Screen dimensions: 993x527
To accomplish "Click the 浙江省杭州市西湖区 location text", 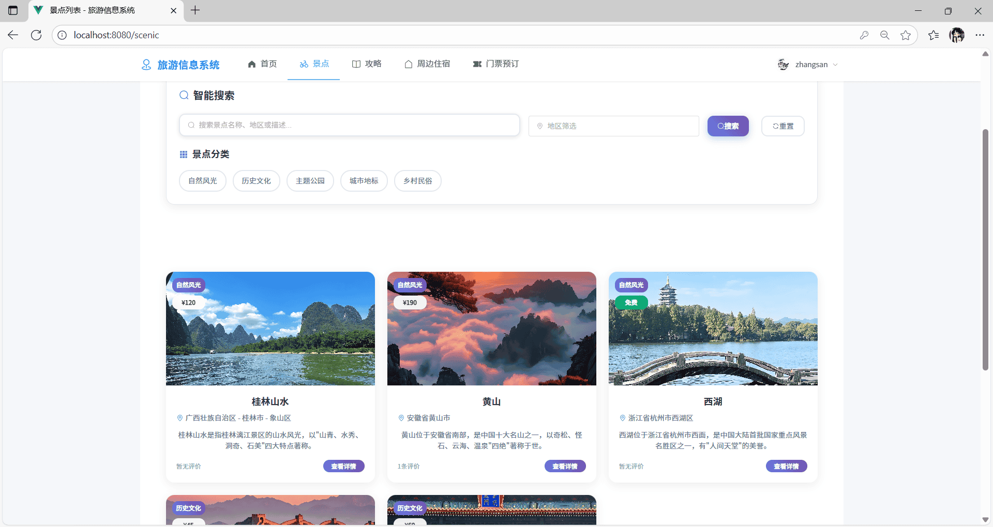I will 661,418.
